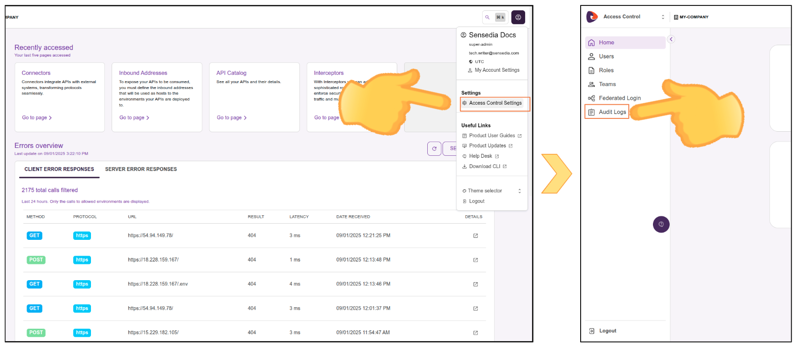Collapse sidebar using the chevron arrow icon
This screenshot has height=347, width=797.
[x=671, y=39]
